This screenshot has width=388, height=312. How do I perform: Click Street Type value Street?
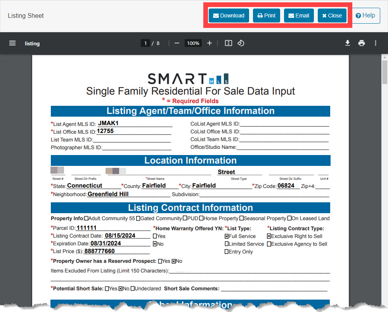(226, 172)
